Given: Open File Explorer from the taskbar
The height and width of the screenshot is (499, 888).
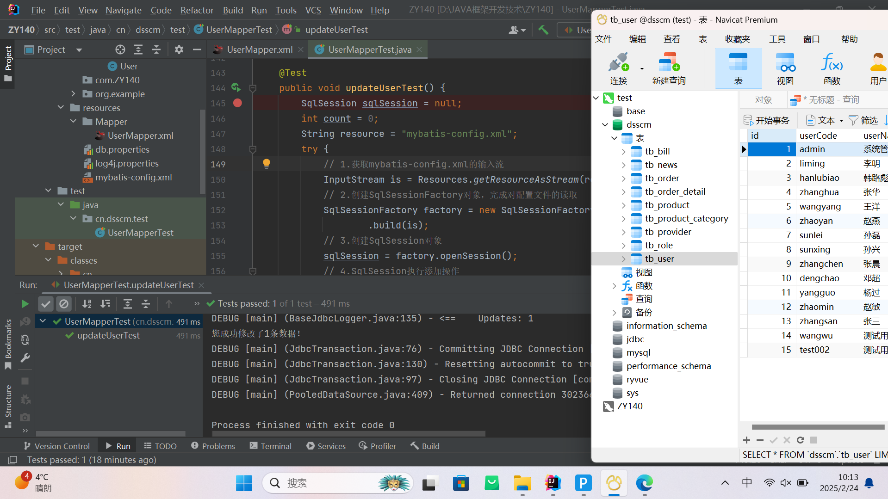Looking at the screenshot, I should pyautogui.click(x=522, y=483).
